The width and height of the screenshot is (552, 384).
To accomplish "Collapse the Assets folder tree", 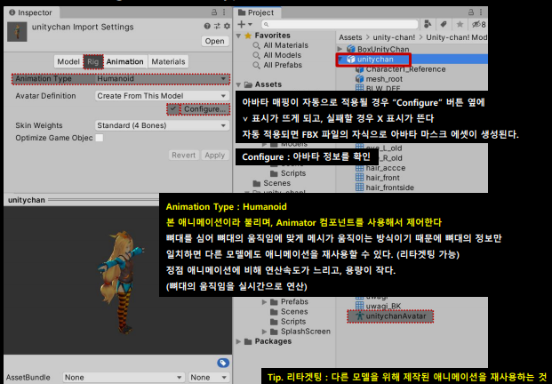I will tap(239, 84).
